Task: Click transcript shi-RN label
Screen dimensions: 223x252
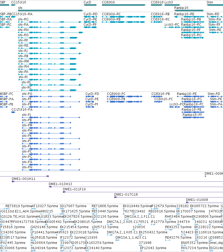Action: 23,30
